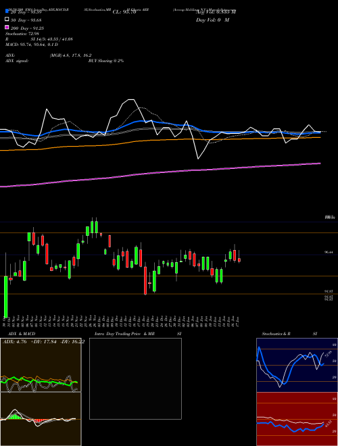
Task: Open the blue Stochastics indicator panel
Action: pos(297,365)
